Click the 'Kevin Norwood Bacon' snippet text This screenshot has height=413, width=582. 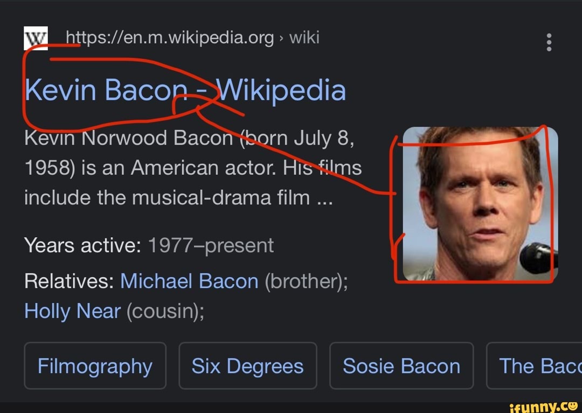(x=128, y=139)
